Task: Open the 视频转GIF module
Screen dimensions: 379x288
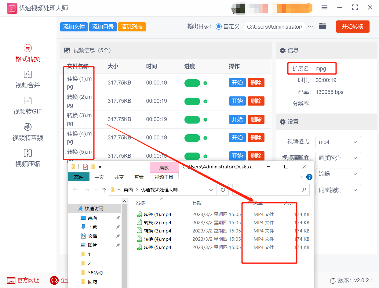Action: click(28, 106)
